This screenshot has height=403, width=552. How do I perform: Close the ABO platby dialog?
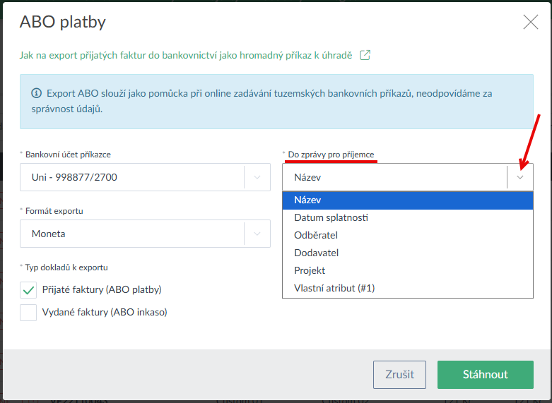click(x=530, y=22)
